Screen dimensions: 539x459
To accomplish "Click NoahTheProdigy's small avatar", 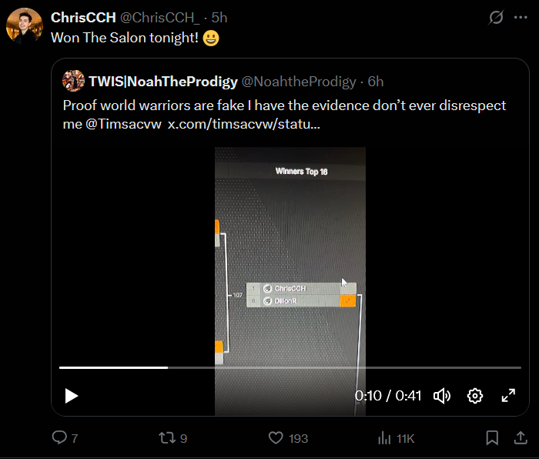I will pyautogui.click(x=74, y=81).
